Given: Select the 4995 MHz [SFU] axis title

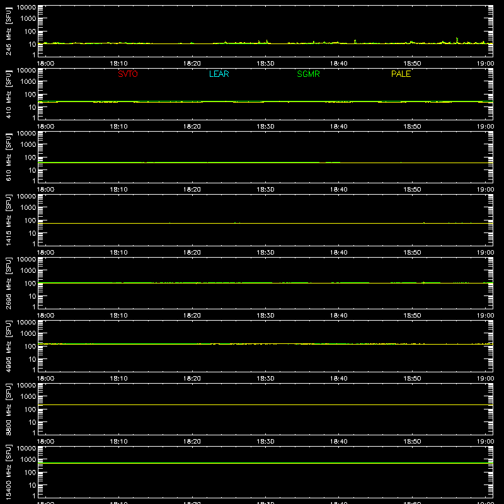Looking at the screenshot, I should [8, 346].
